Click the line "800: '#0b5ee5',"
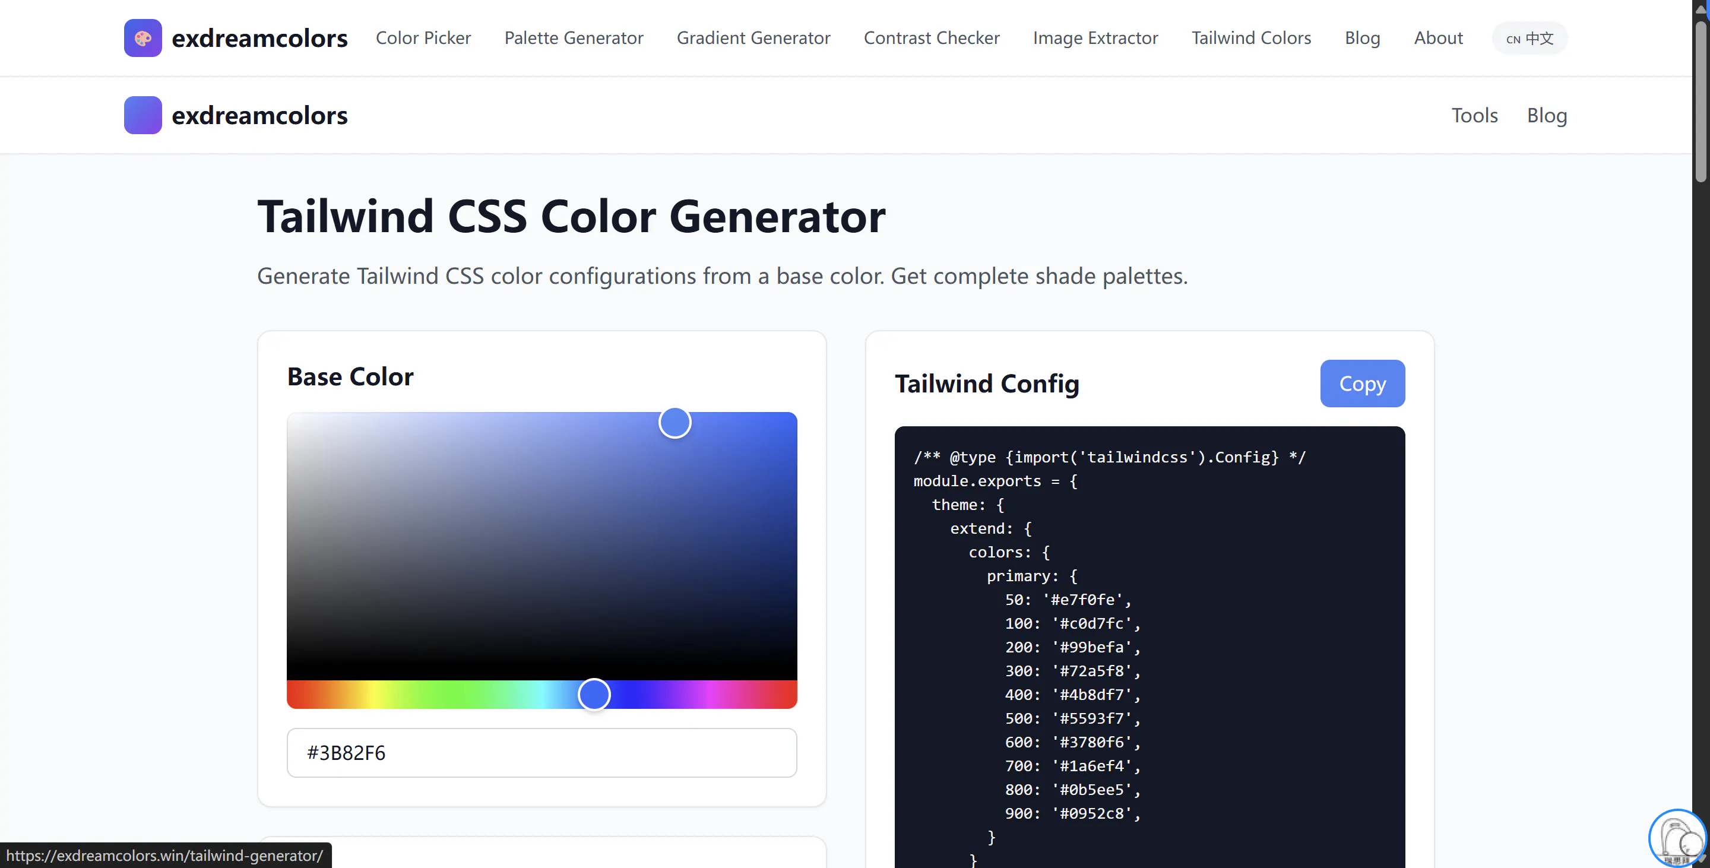 (1073, 790)
